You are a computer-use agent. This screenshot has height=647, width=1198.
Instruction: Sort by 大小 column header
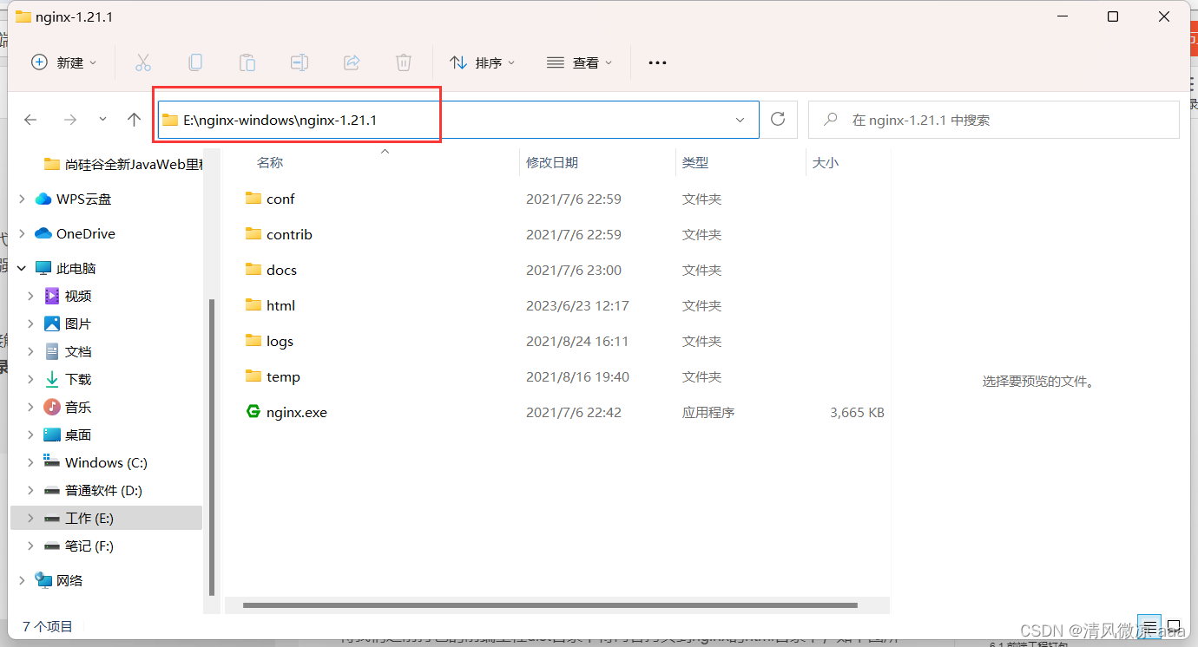pos(826,162)
